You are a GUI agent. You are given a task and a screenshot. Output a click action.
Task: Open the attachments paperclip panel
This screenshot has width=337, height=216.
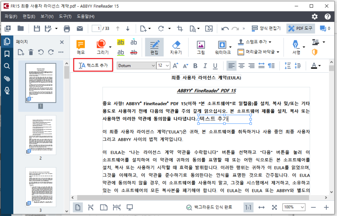click(7, 79)
